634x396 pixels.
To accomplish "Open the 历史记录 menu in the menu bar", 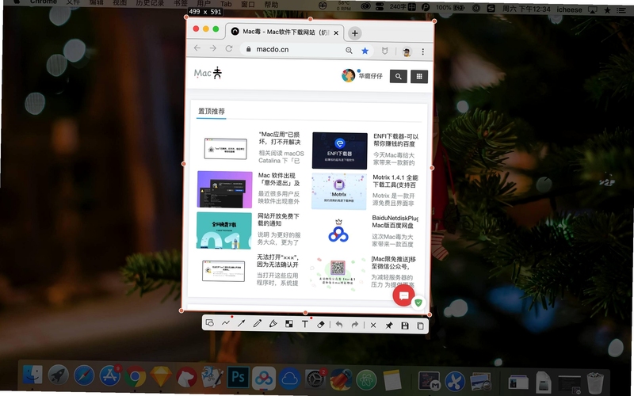I will pos(150,3).
